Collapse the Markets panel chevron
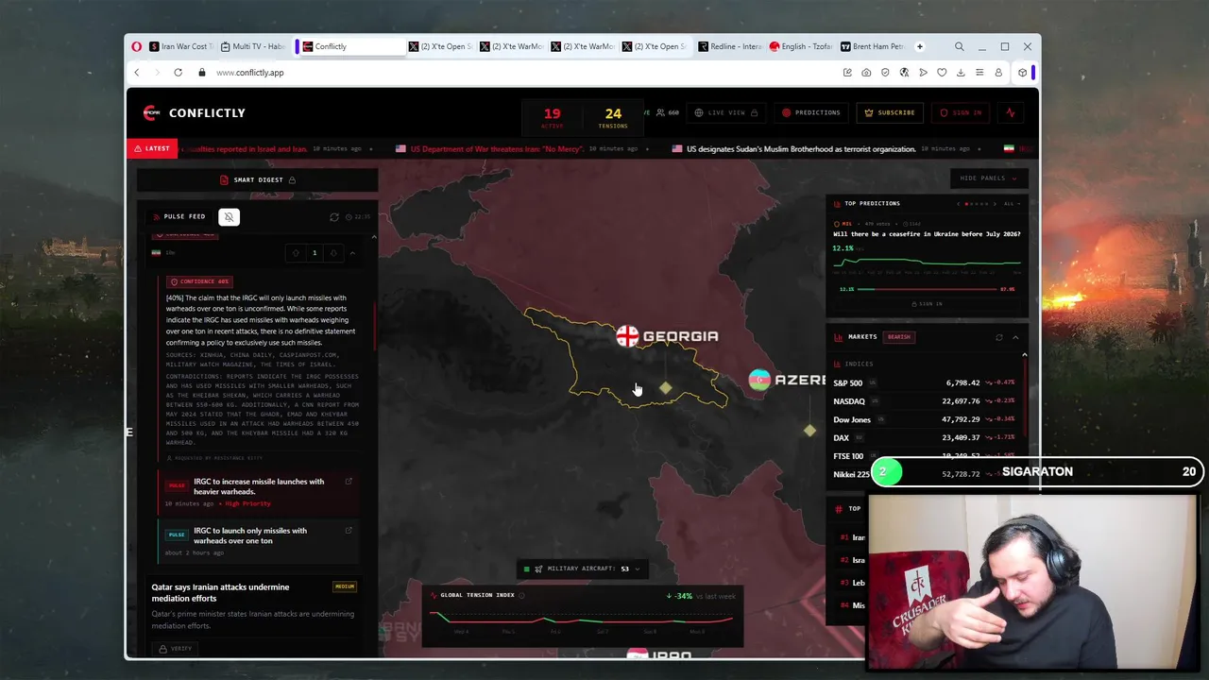Image resolution: width=1209 pixels, height=680 pixels. 1015,337
